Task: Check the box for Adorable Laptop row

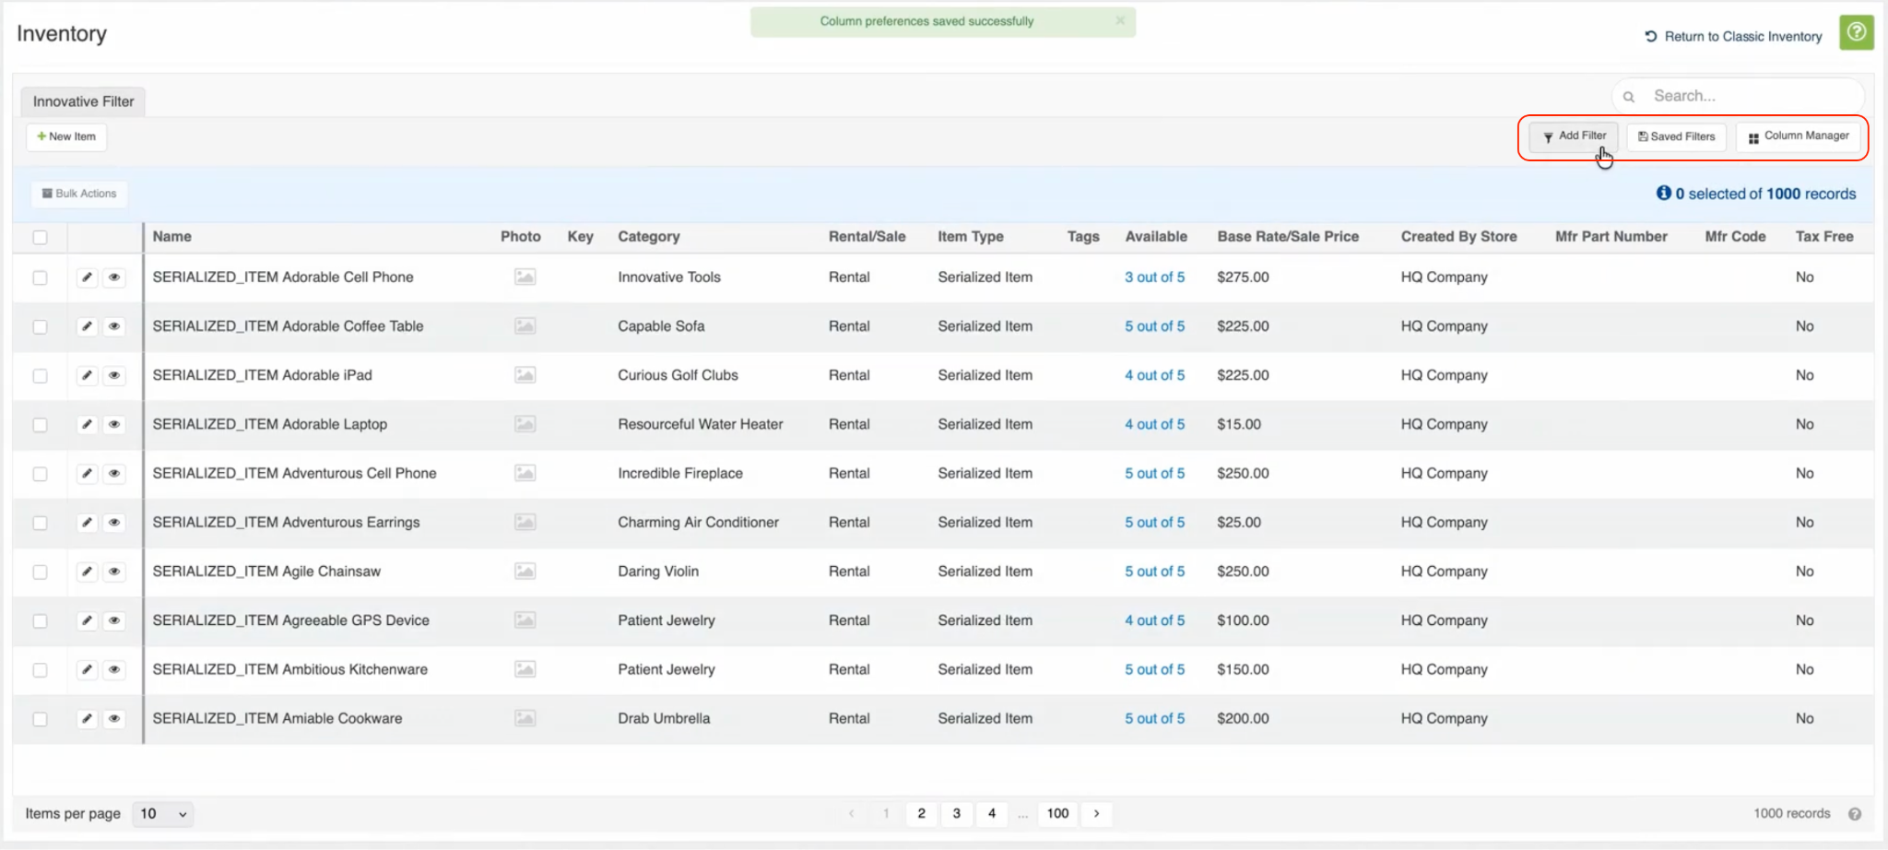Action: (x=40, y=425)
